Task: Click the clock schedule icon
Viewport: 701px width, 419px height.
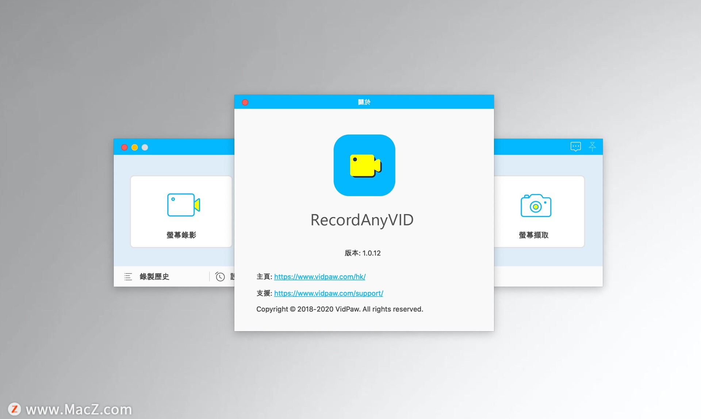Action: tap(220, 277)
